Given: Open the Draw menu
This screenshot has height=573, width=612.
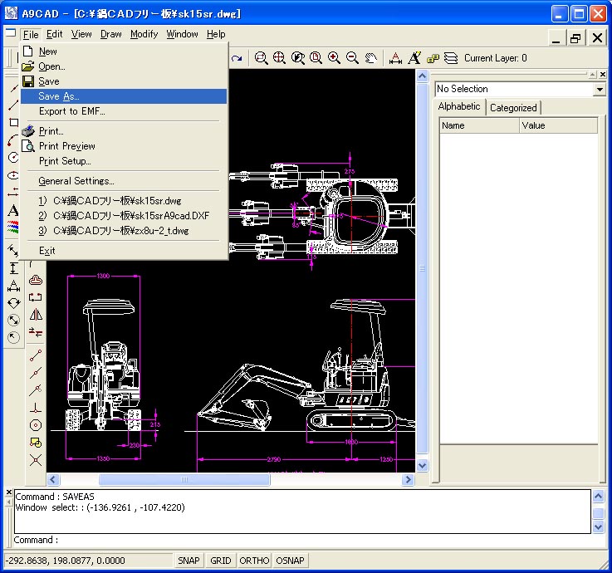Looking at the screenshot, I should tap(110, 34).
